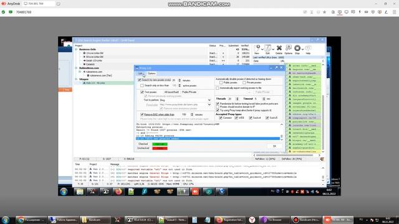Viewport: 399px width, 224px height.
Task: Open the New button dropdown arrow
Action: (x=262, y=49)
